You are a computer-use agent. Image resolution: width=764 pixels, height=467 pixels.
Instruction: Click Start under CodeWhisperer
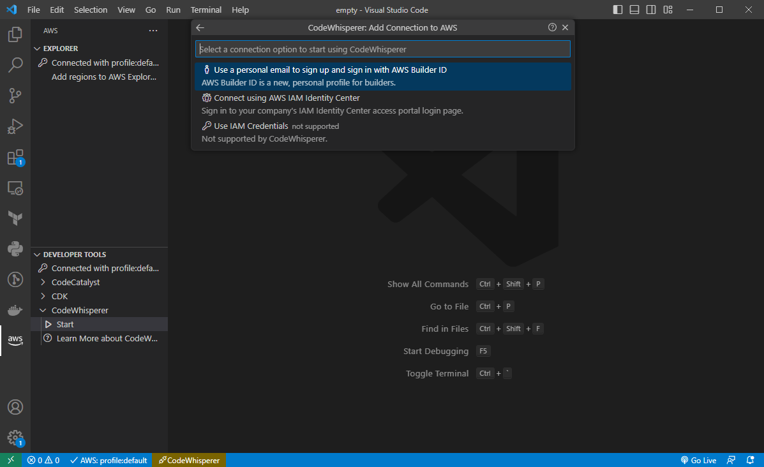point(100,324)
